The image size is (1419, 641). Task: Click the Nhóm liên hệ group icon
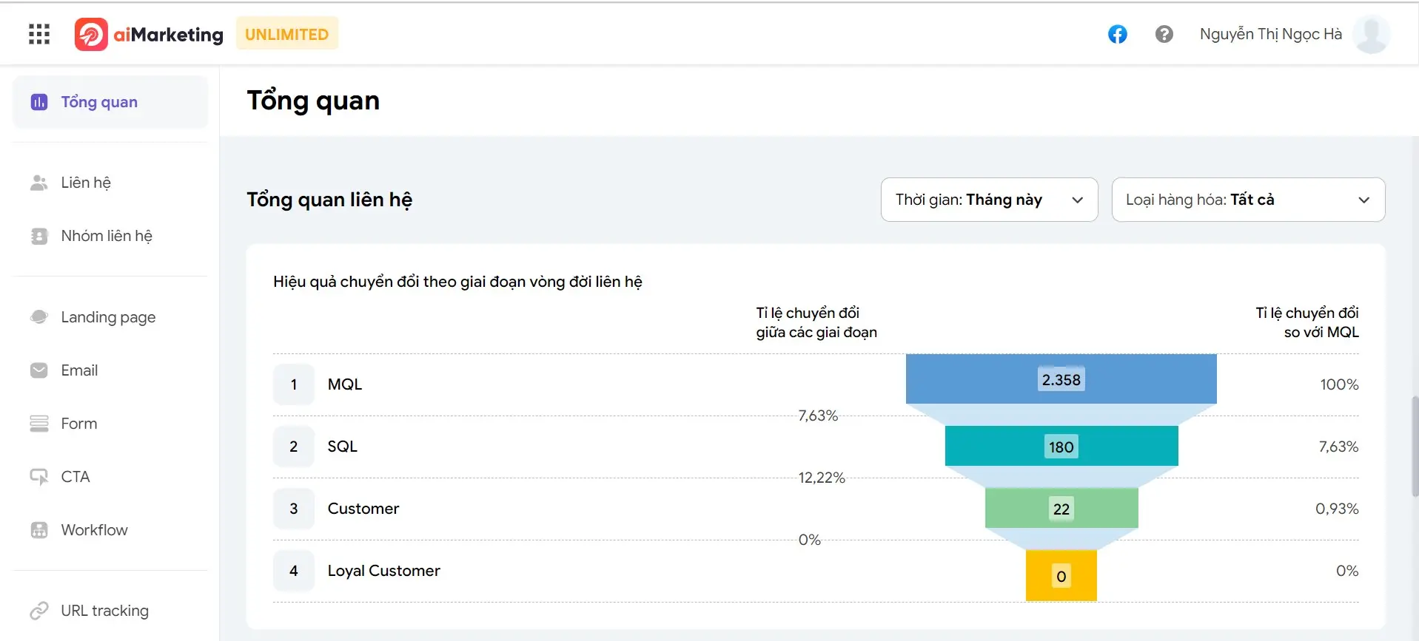tap(39, 236)
